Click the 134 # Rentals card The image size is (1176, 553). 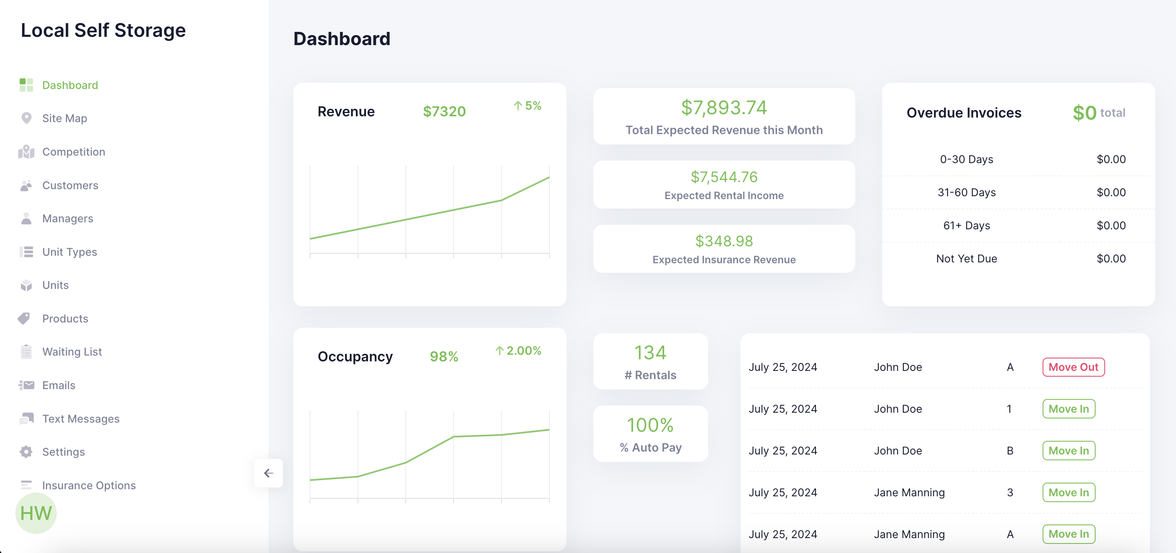point(651,361)
